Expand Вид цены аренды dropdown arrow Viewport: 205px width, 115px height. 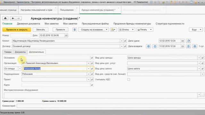point(199,58)
